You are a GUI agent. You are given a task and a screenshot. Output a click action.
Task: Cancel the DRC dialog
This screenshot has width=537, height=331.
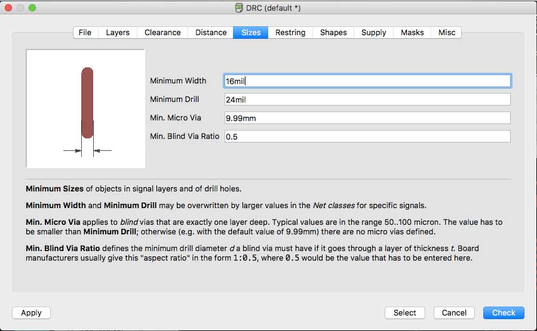click(x=454, y=313)
